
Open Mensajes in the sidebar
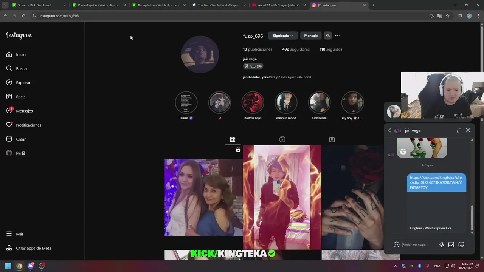pos(19,111)
